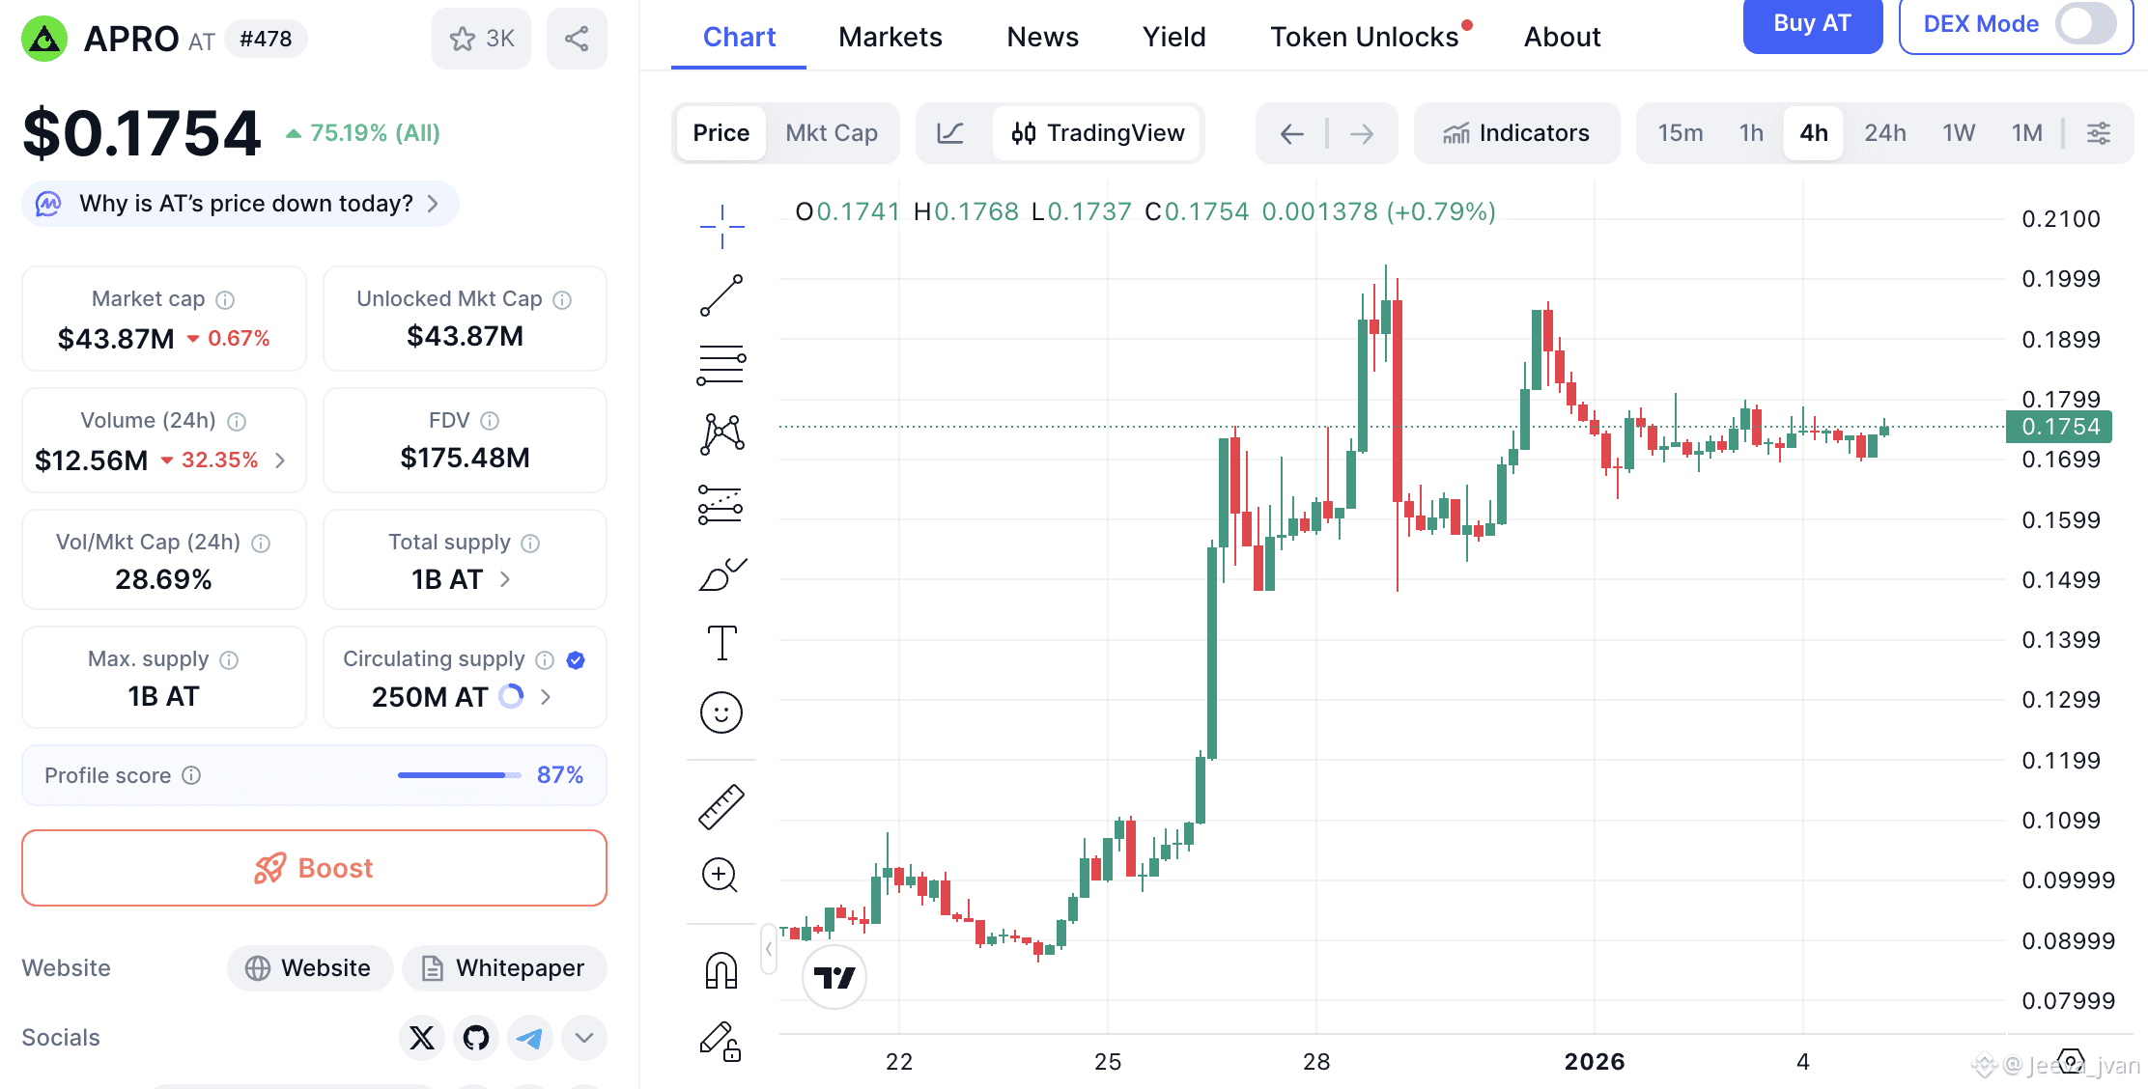Switch chart display to Mkt Cap

(832, 133)
